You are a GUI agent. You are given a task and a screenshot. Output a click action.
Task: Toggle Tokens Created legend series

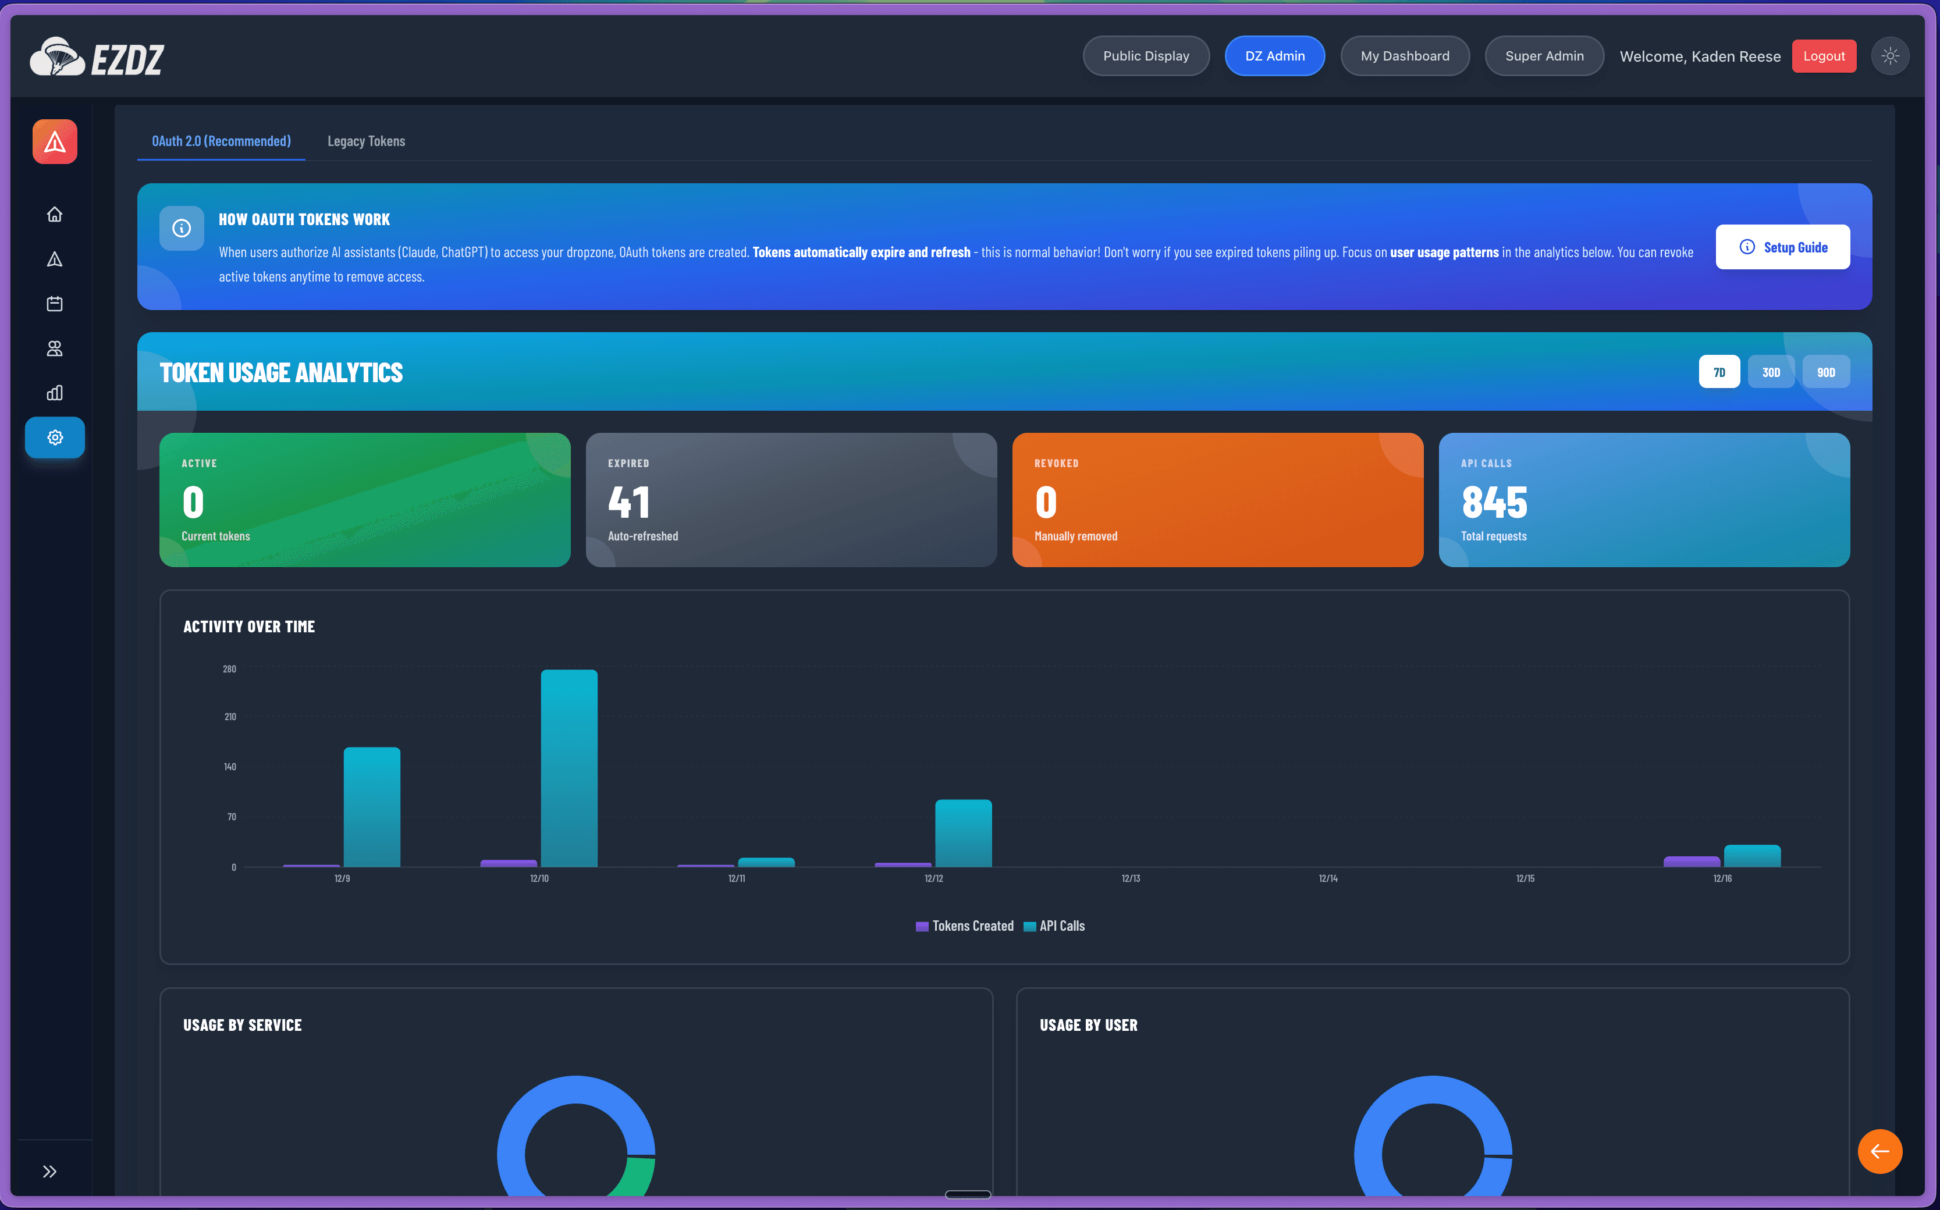point(964,926)
